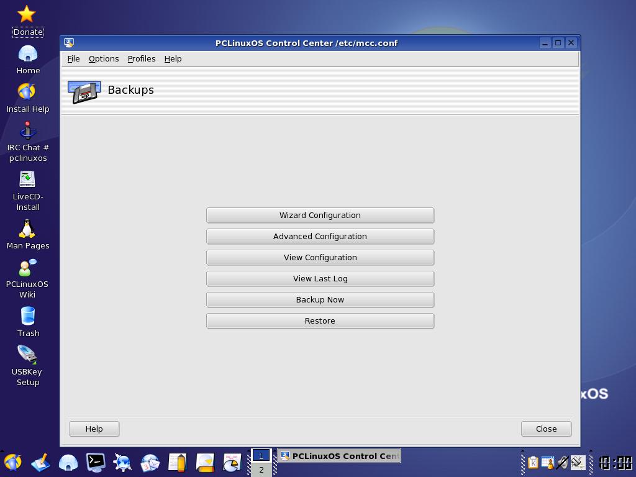The image size is (636, 477).
Task: Launch the Konqueror web browser panel icon
Action: (x=122, y=462)
